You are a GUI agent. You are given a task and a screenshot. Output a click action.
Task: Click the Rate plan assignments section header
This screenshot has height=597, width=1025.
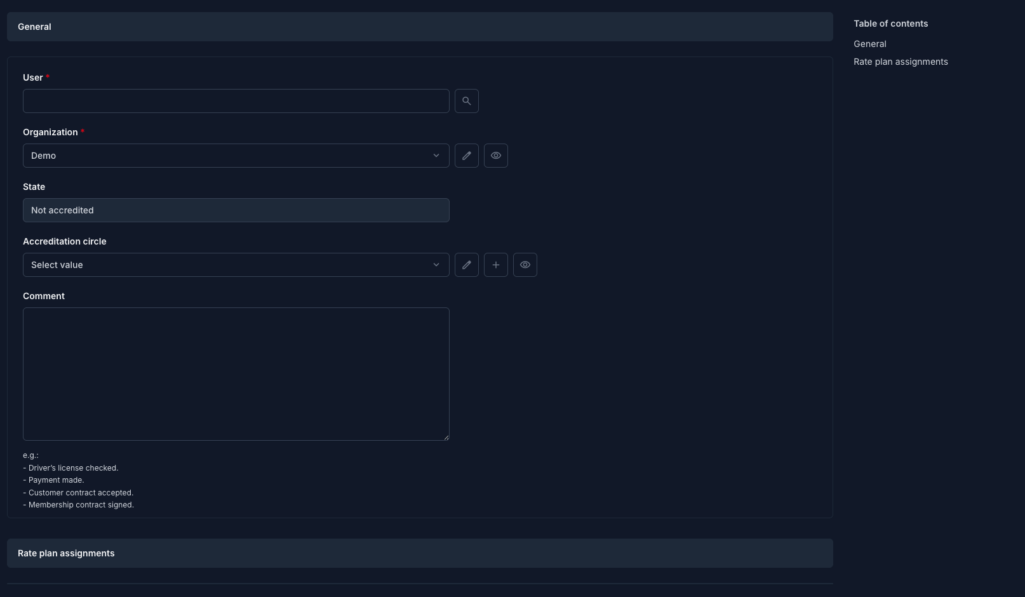[x=420, y=553]
